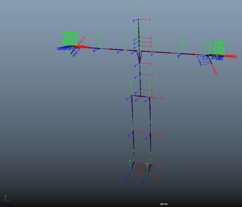242x207 pixels.
Task: Select the screen-right elbow joint on arm
Action: [181, 53]
